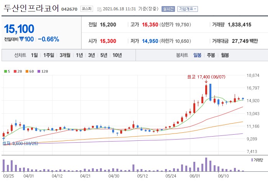Click the 16,797 price axis label
The width and height of the screenshot is (268, 184).
point(253,88)
